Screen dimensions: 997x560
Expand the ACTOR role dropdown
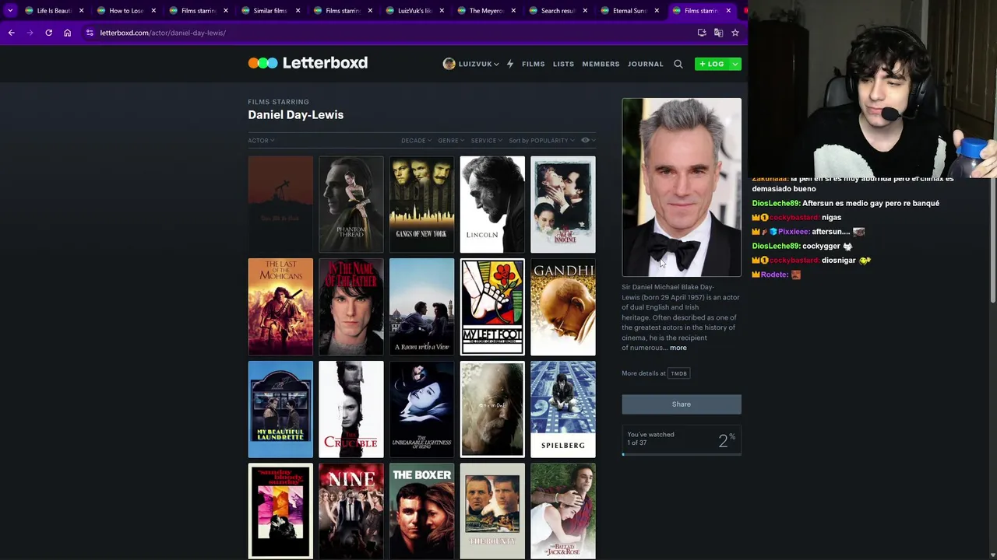(x=261, y=141)
